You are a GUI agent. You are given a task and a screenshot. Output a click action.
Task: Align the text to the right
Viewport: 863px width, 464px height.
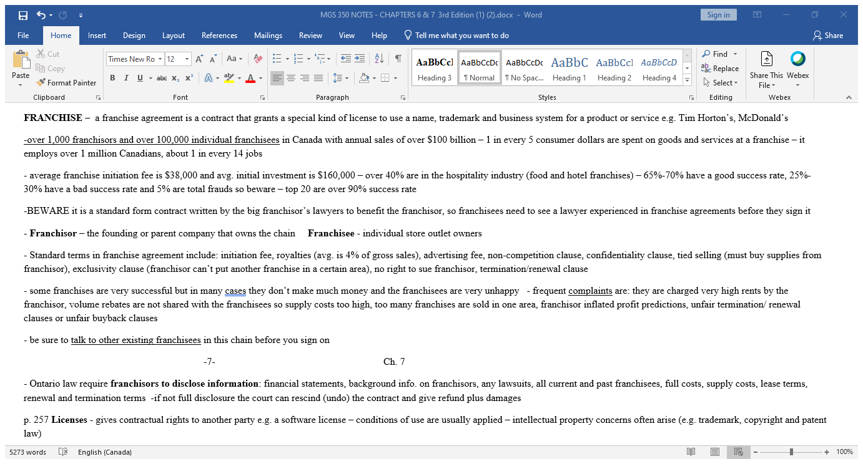[305, 78]
